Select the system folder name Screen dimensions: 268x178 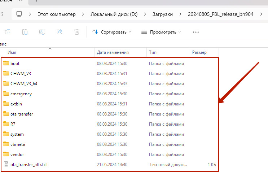pyautogui.click(x=17, y=134)
